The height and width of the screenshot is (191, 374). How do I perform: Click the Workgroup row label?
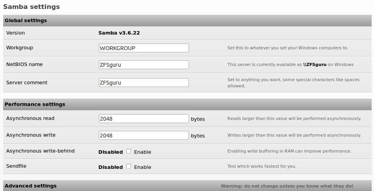(19, 48)
